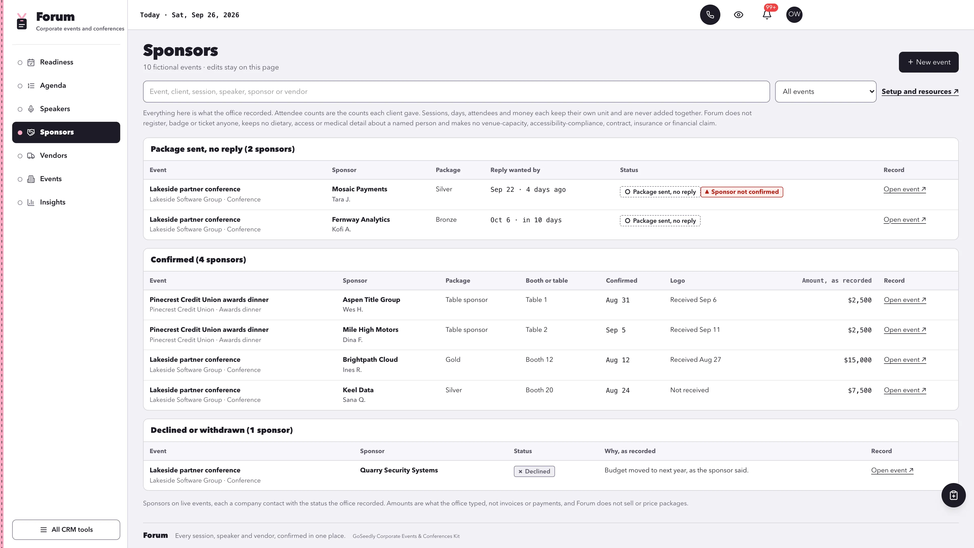
Task: Click the hamburger icon on All CRM tools
Action: click(43, 529)
